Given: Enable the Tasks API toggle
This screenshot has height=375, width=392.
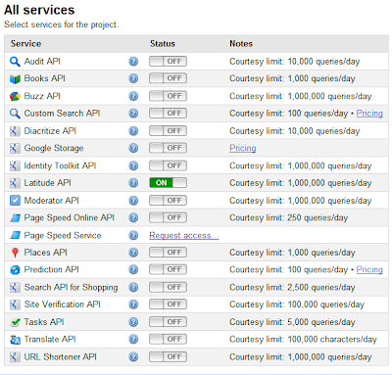Looking at the screenshot, I should [168, 322].
